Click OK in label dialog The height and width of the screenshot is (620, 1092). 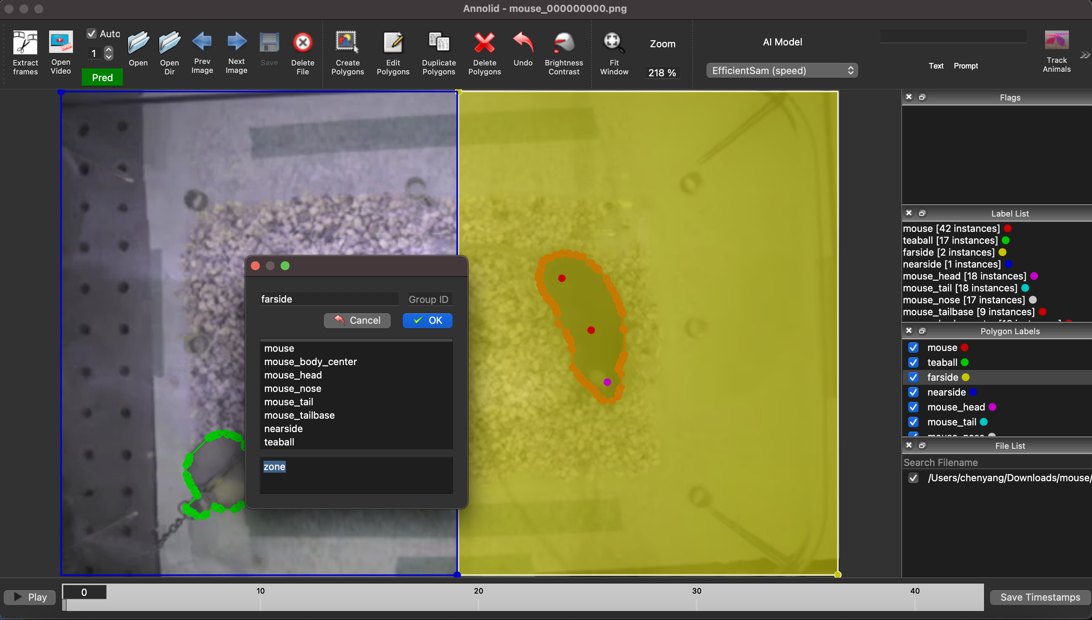(427, 320)
